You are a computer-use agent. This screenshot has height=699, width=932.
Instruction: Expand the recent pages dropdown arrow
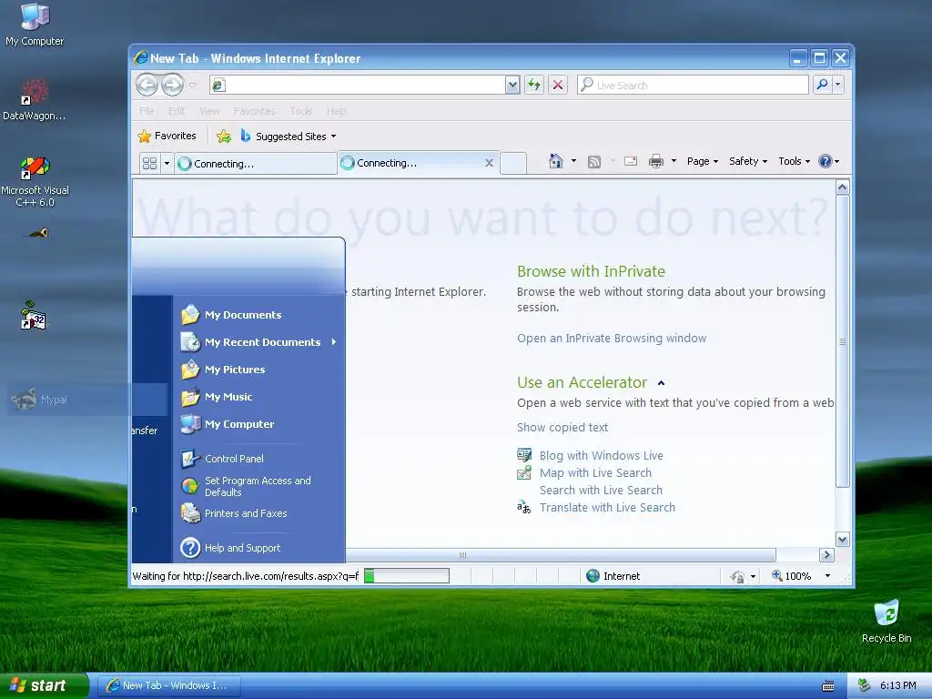click(193, 85)
